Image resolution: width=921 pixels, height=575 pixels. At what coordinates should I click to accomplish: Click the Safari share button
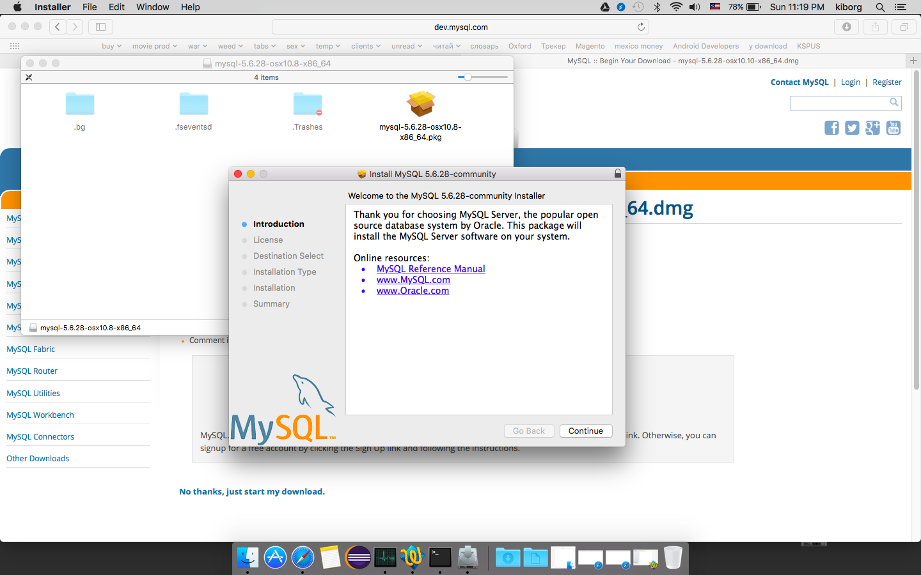coord(875,27)
